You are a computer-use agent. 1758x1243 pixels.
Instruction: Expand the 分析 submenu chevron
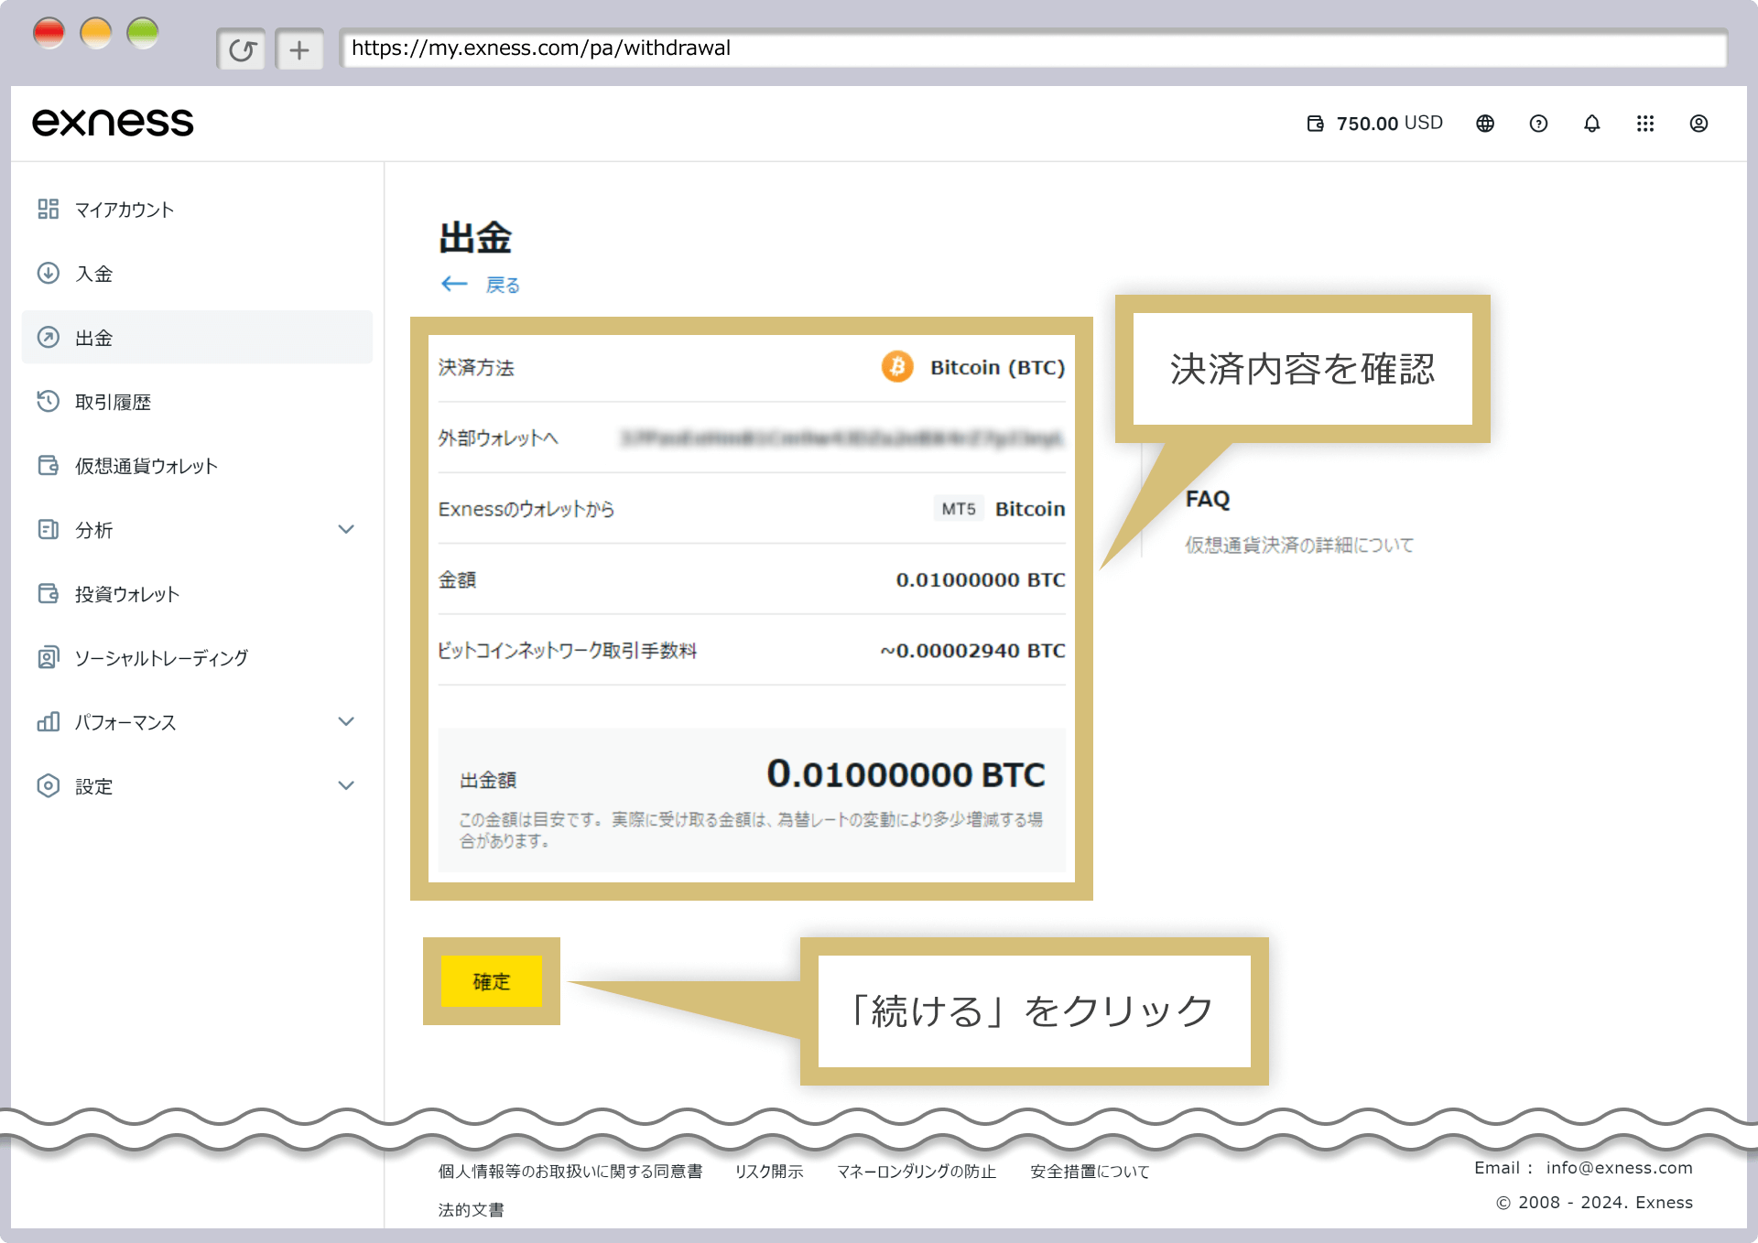[346, 530]
